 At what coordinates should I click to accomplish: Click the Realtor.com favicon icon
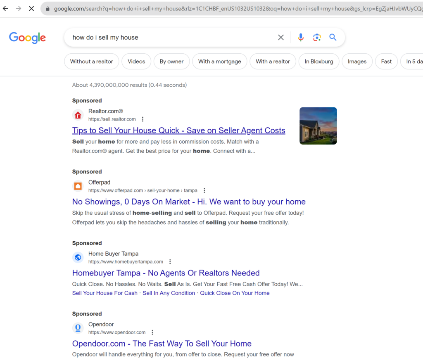click(x=78, y=115)
